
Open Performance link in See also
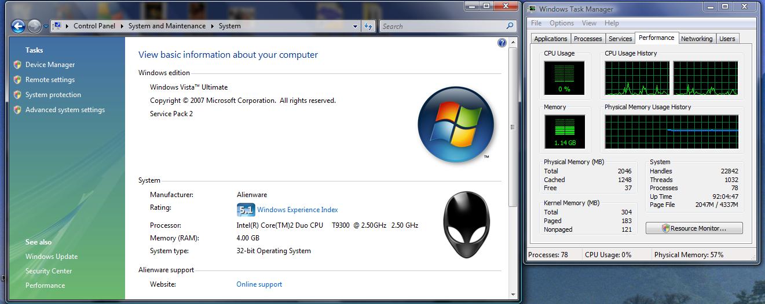pos(45,286)
